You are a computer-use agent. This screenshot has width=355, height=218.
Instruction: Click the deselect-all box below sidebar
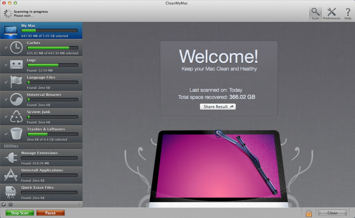10,204
